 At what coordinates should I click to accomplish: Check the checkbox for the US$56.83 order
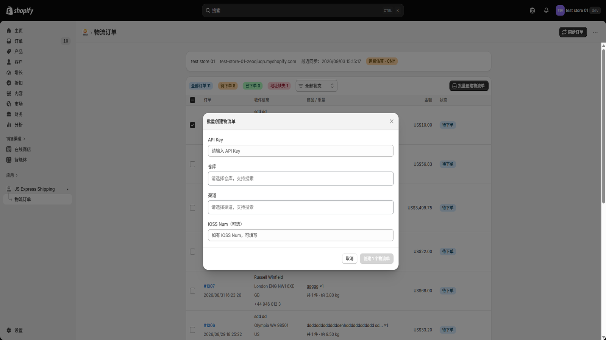[192, 164]
